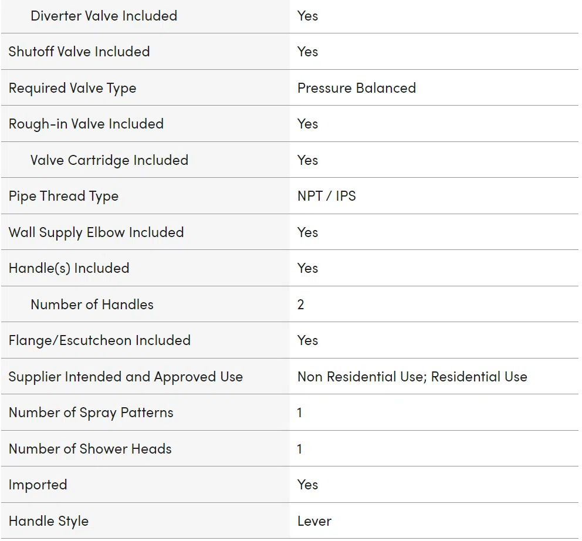Click Supplier Intended and Approved Use label
The height and width of the screenshot is (541, 582).
126,377
